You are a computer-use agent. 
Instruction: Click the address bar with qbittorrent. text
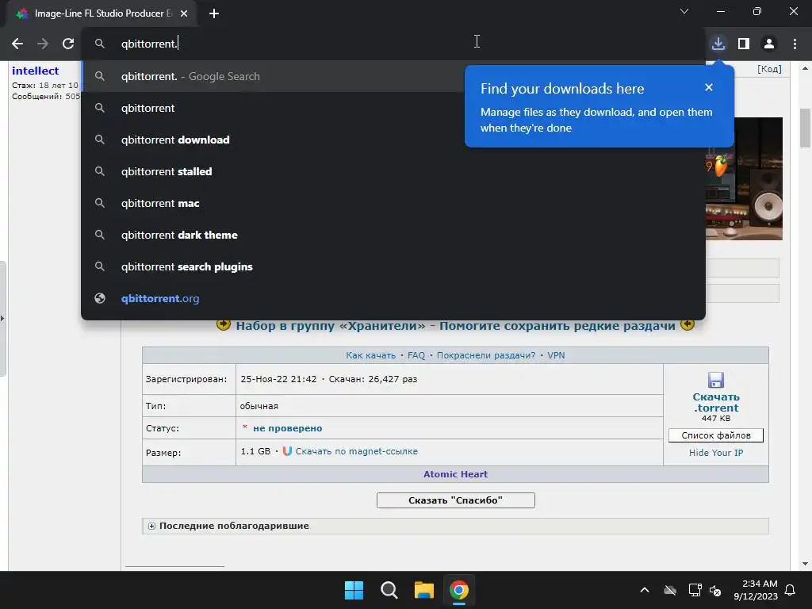[x=393, y=44]
